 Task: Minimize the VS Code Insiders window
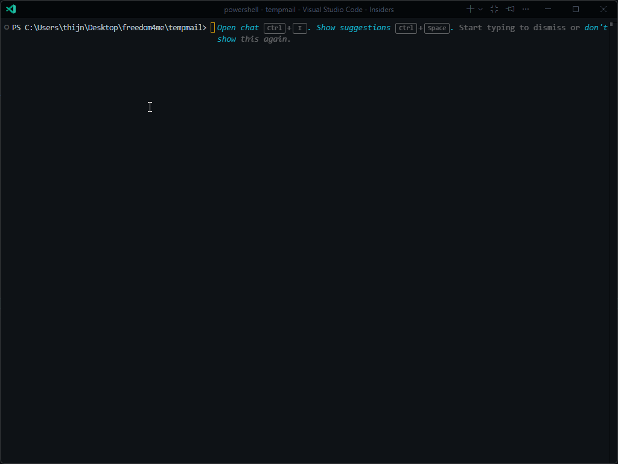[548, 9]
